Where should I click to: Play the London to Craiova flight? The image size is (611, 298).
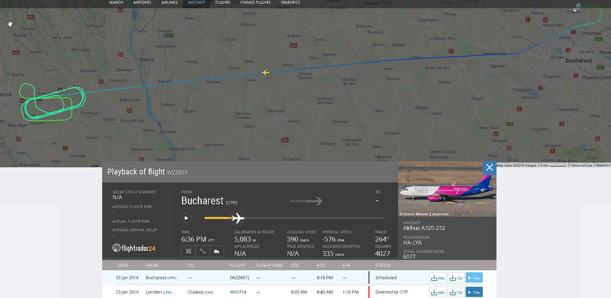[x=474, y=292]
